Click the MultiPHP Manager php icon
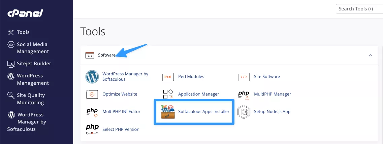 [x=244, y=95]
